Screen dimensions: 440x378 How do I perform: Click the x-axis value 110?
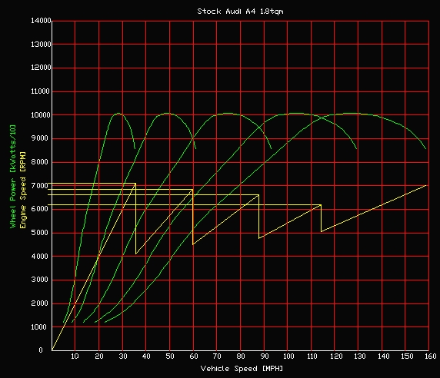click(312, 356)
